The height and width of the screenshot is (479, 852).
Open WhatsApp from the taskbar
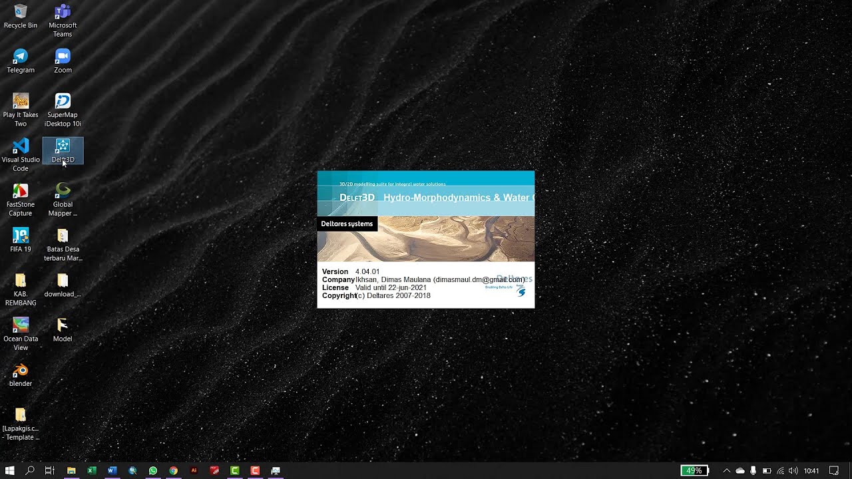click(x=153, y=470)
